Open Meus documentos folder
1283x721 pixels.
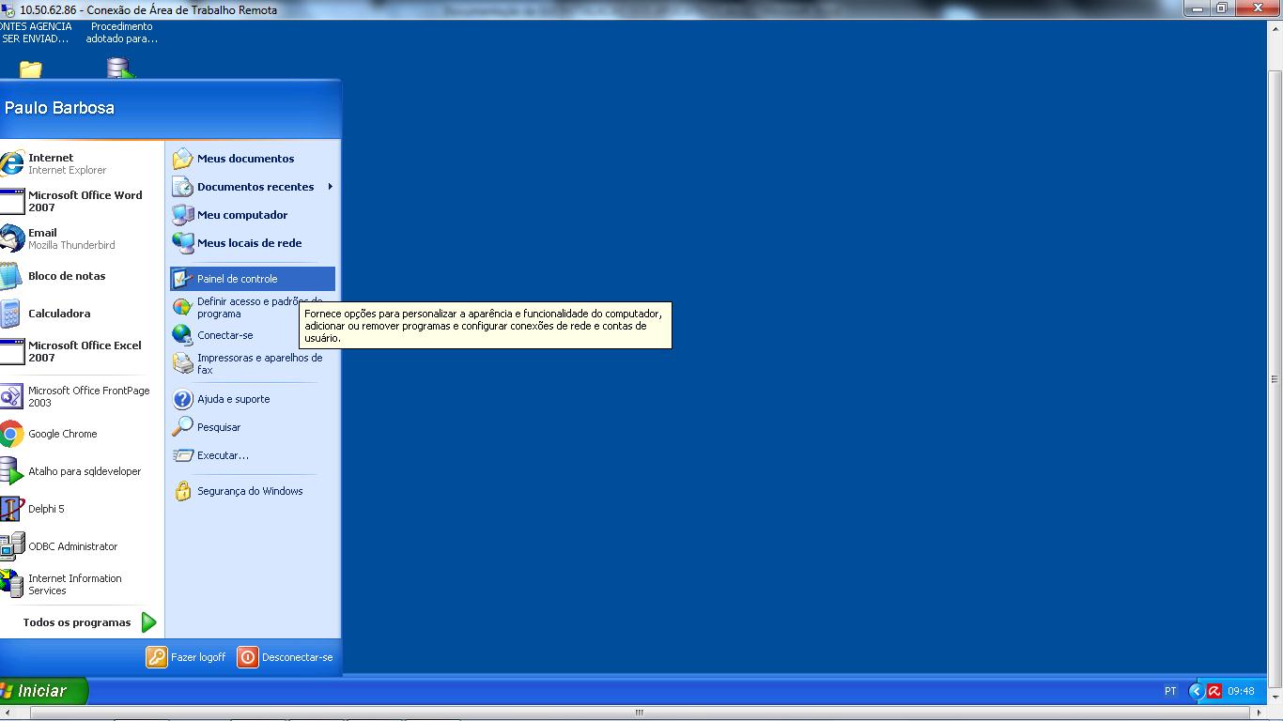(252, 159)
